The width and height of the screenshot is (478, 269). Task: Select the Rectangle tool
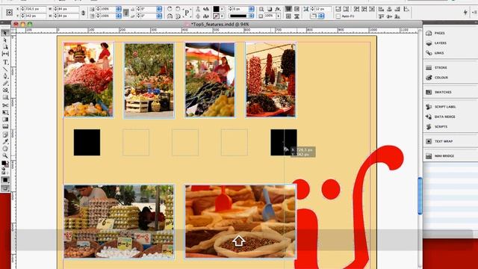point(5,97)
